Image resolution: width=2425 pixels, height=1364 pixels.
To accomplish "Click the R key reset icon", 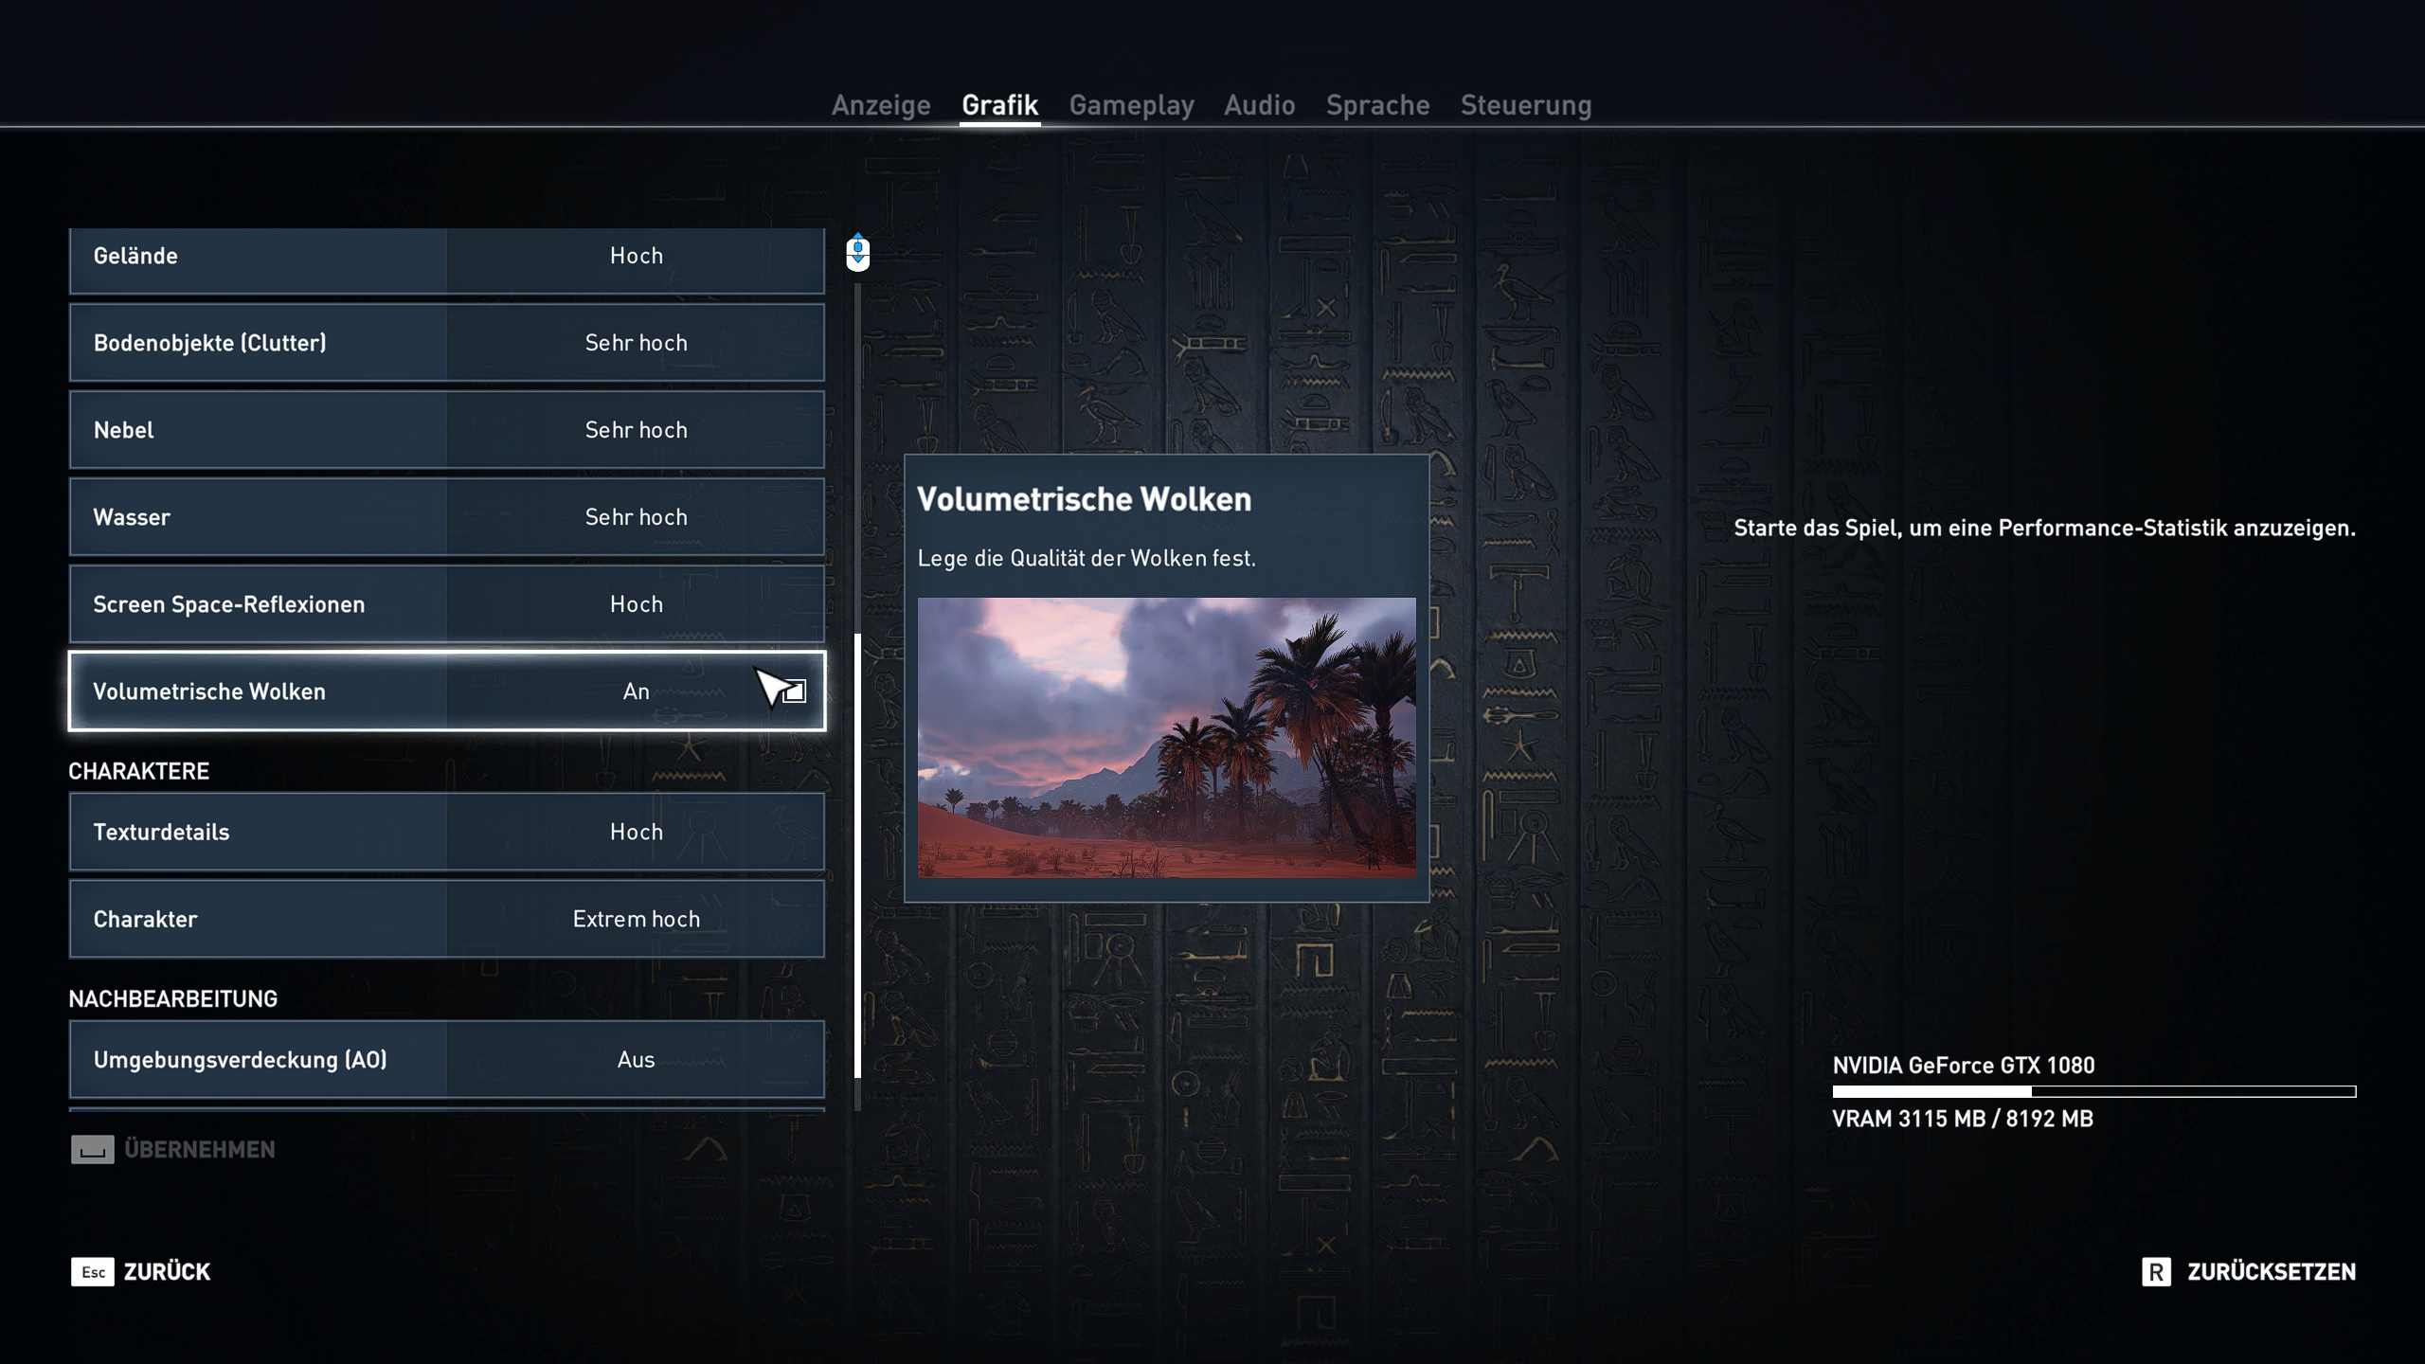I will (x=2155, y=1271).
